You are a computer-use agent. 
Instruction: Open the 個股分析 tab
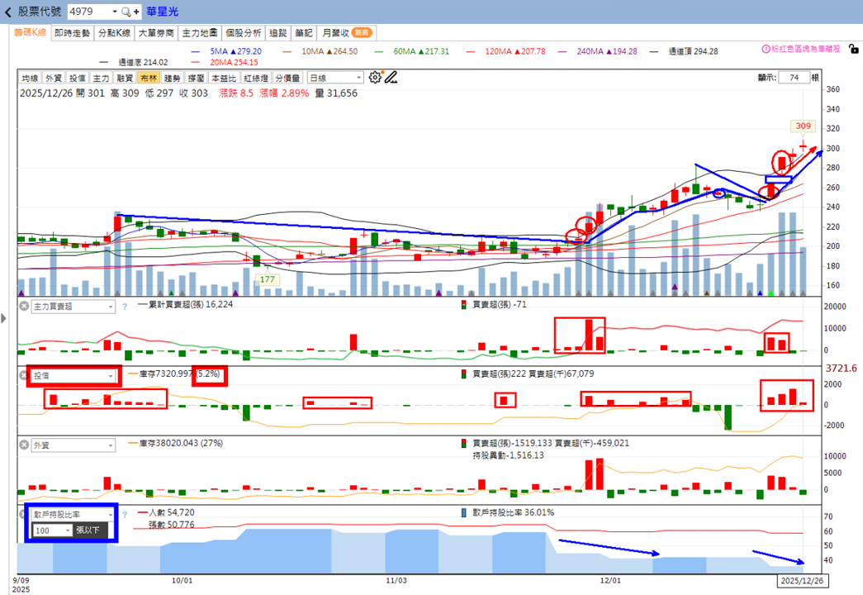244,33
